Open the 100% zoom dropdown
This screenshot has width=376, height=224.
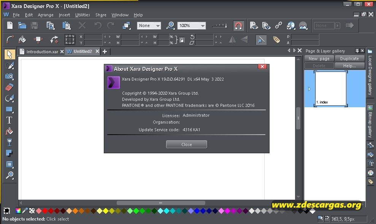pos(203,25)
